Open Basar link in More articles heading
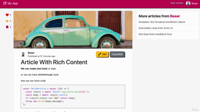This screenshot has width=200, height=112. (x=175, y=16)
